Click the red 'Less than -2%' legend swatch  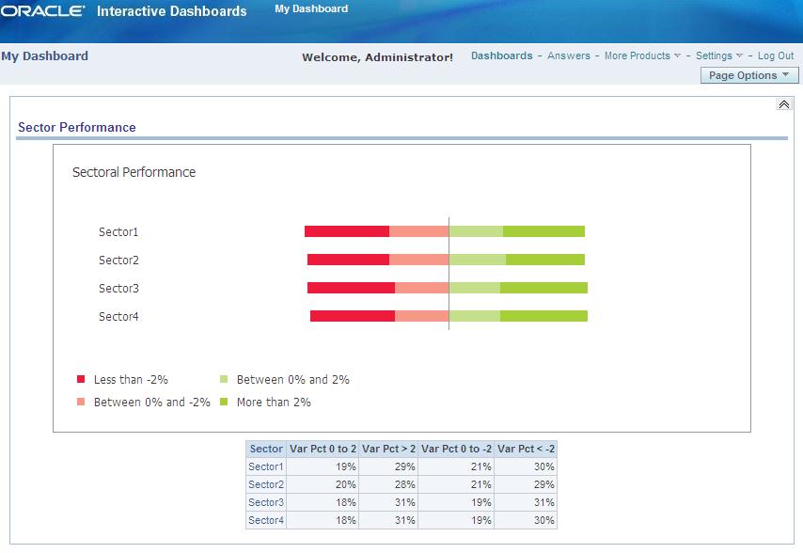click(x=80, y=378)
